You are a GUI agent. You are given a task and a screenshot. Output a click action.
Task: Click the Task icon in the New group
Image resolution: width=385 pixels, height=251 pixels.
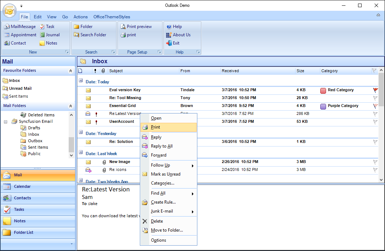pos(42,27)
